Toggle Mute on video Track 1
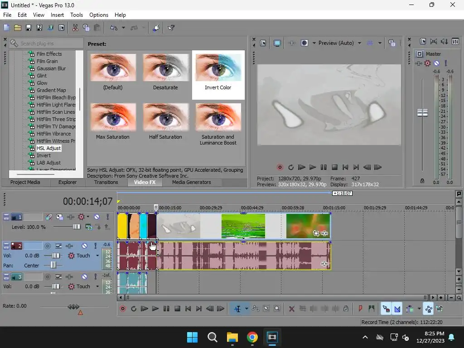 pyautogui.click(x=97, y=217)
